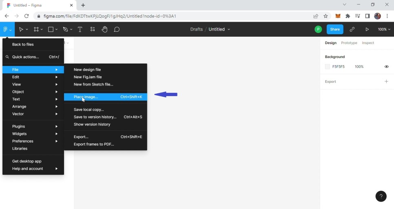Expand Move tool options arrow
394x209 pixels.
27,30
